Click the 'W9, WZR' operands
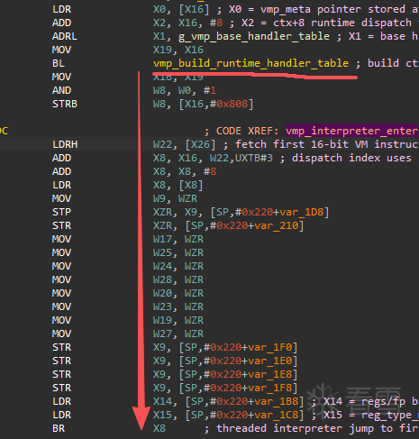Viewport: 419px width, 439px height. [x=175, y=198]
